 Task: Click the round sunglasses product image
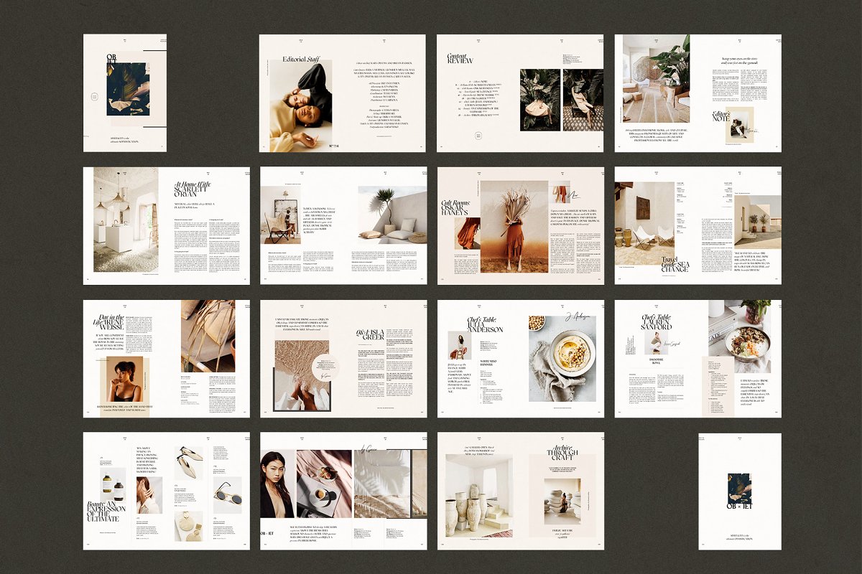[228, 495]
